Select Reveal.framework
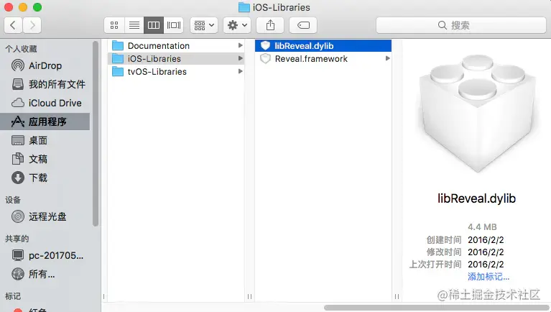 click(323, 59)
